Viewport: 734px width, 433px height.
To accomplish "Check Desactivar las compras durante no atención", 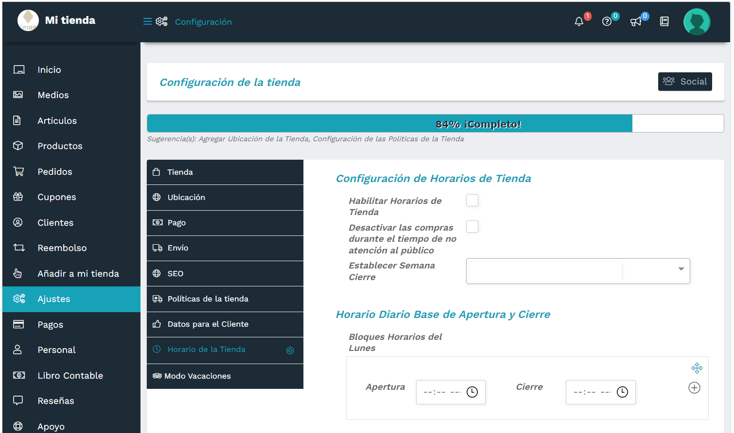I will pyautogui.click(x=472, y=226).
